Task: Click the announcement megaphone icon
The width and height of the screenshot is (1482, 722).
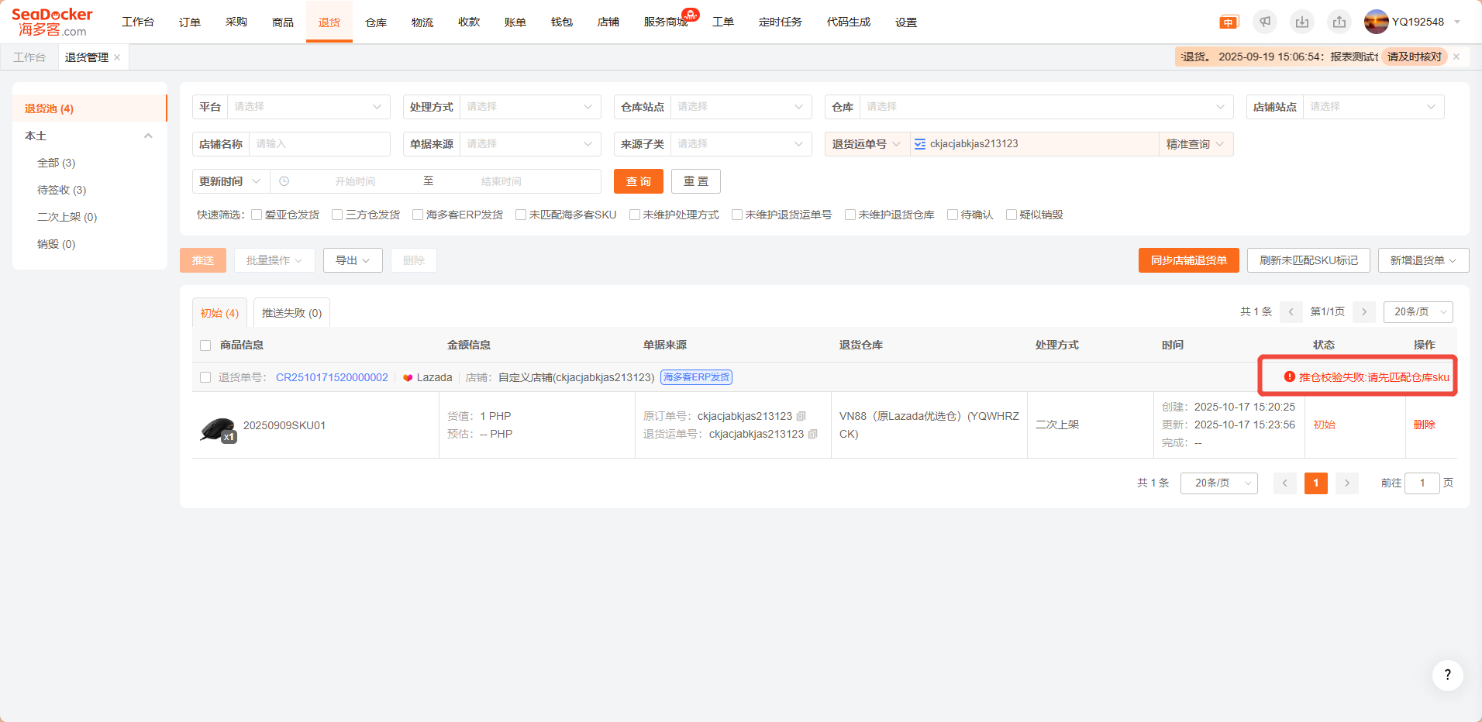Action: 1265,22
